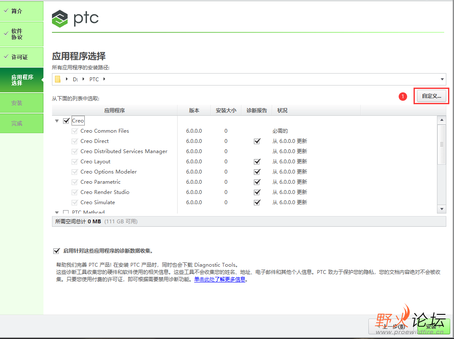454x339 pixels.
Task: Click application list scroll down arrow
Action: point(442,209)
